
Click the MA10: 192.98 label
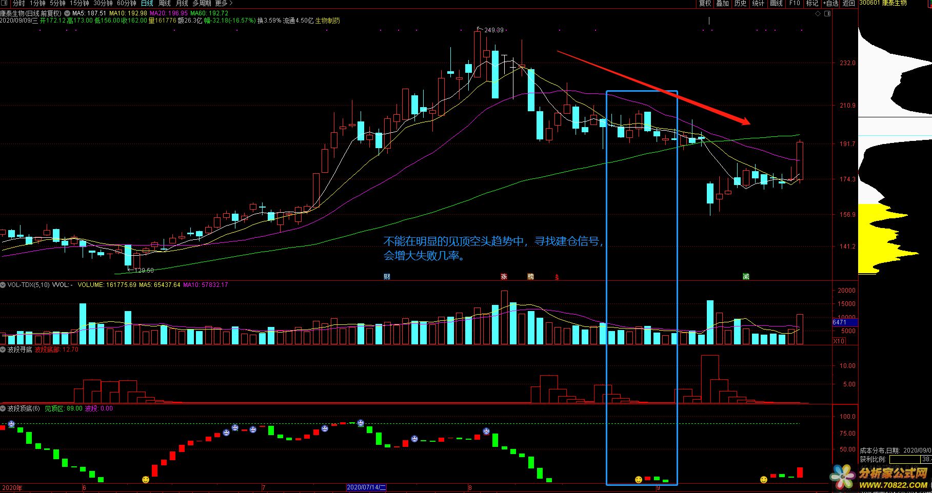click(x=128, y=13)
